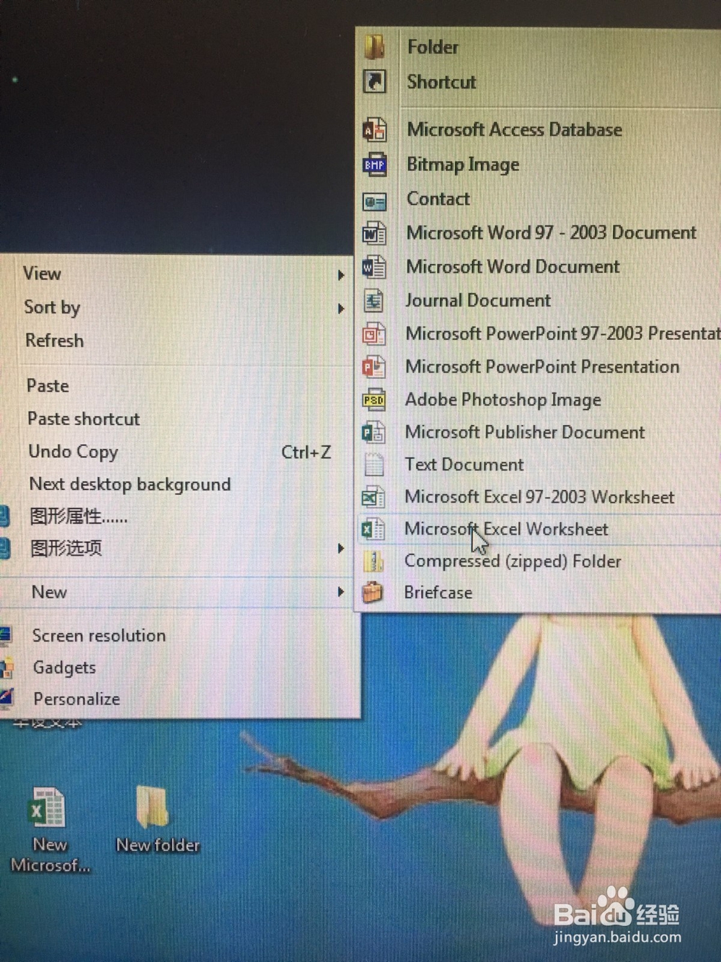Choose Bitmap Image text entry
Image resolution: width=721 pixels, height=962 pixels.
click(x=463, y=165)
